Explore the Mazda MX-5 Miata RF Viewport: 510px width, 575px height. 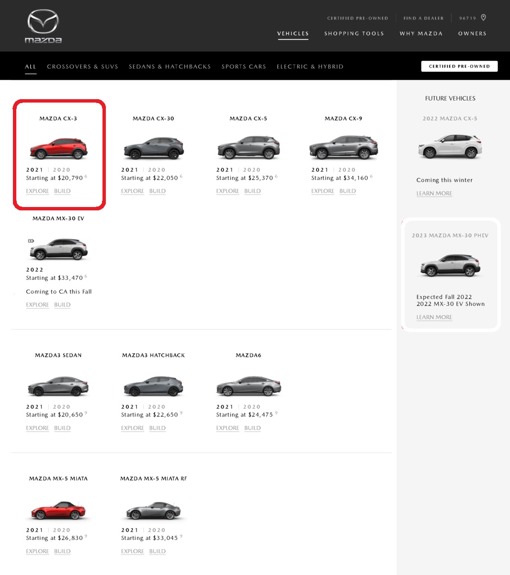tap(133, 551)
